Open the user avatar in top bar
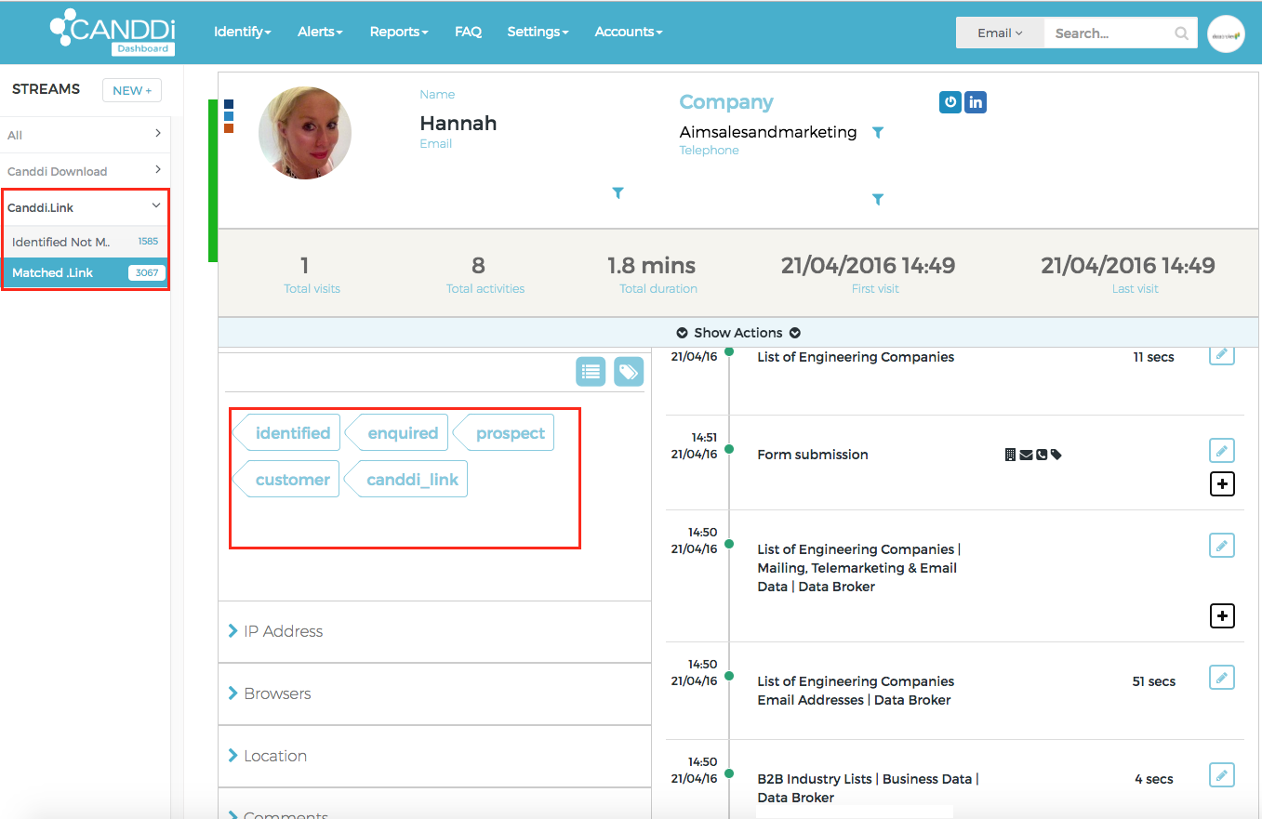This screenshot has height=819, width=1262. coord(1226,33)
